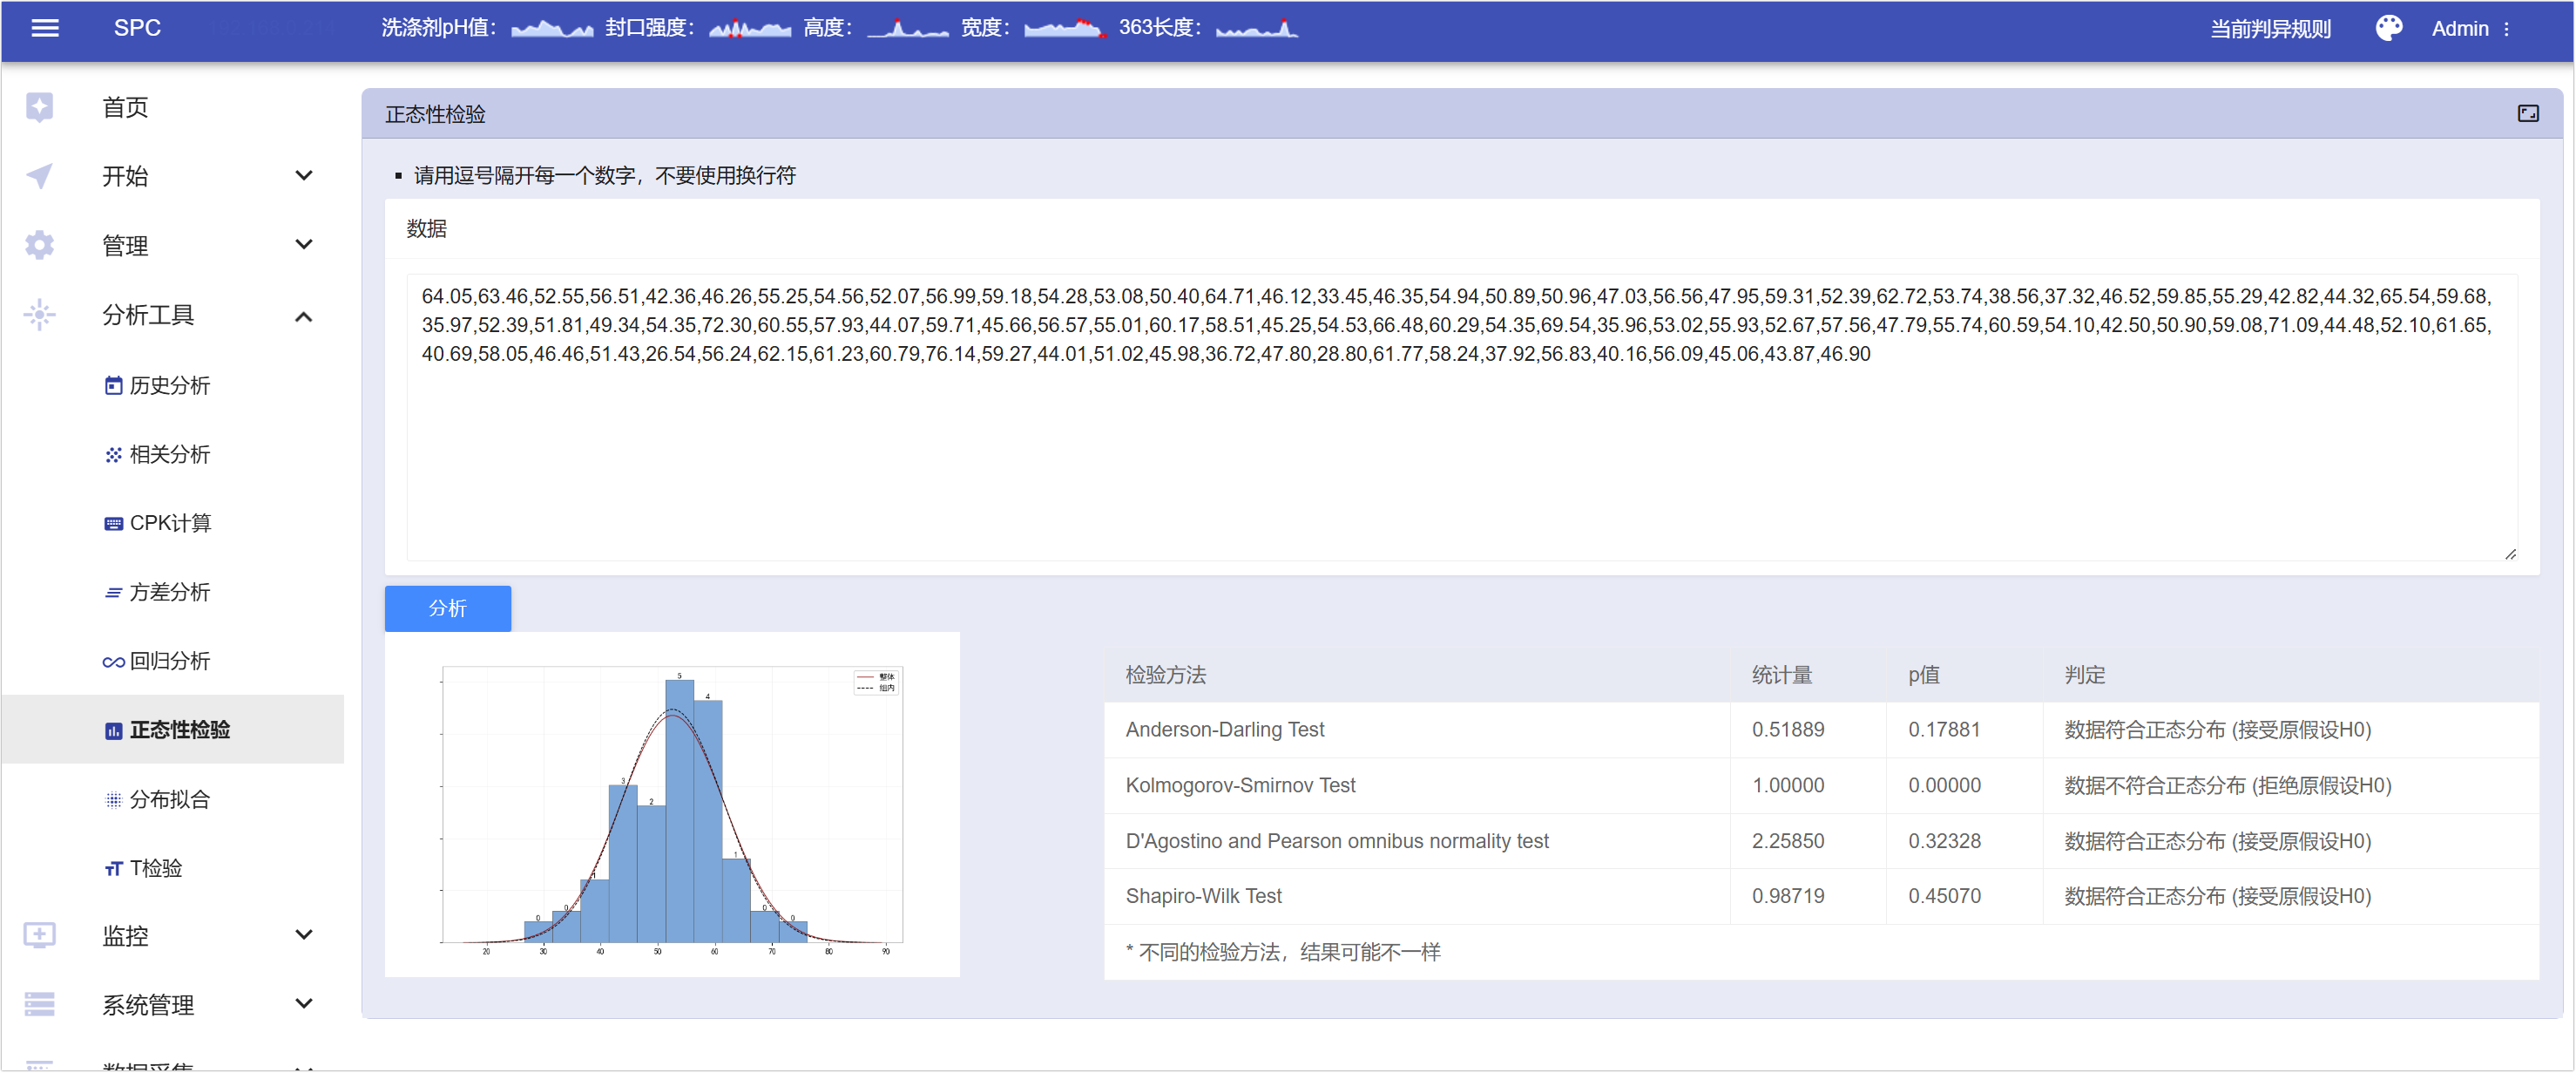Click the 首页 home icon
2576x1073 pixels.
(x=39, y=107)
